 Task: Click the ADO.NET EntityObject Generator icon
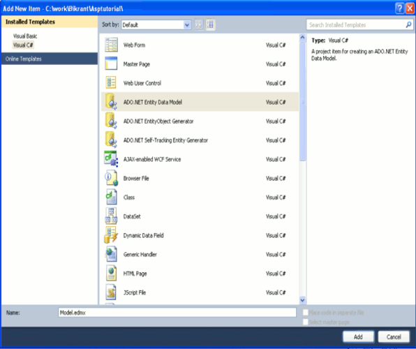tap(111, 121)
